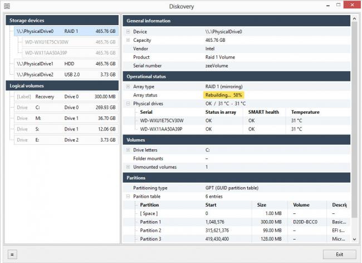Select logical drive C:
This screenshot has width=362, height=263.
(66, 108)
